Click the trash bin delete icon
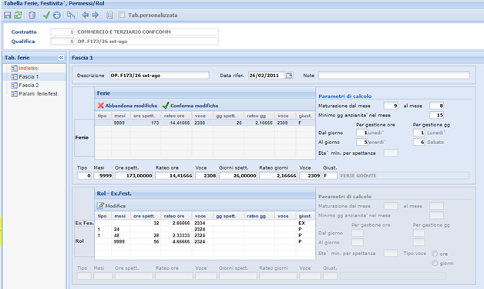Viewport: 484px width, 289px height. click(x=32, y=15)
